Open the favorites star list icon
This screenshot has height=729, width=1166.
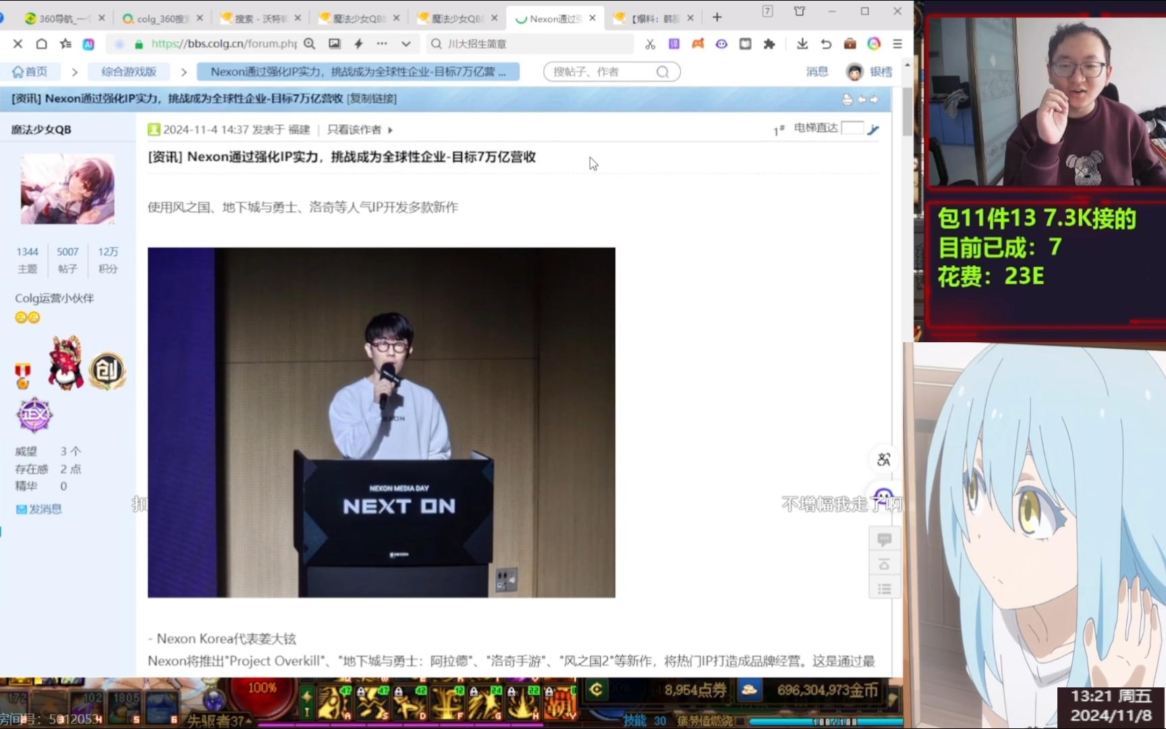coord(65,44)
